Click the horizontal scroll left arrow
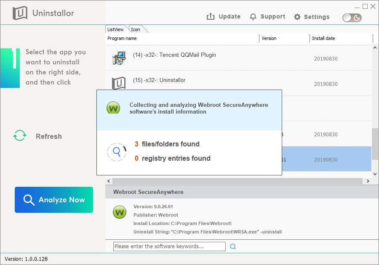 pos(109,181)
